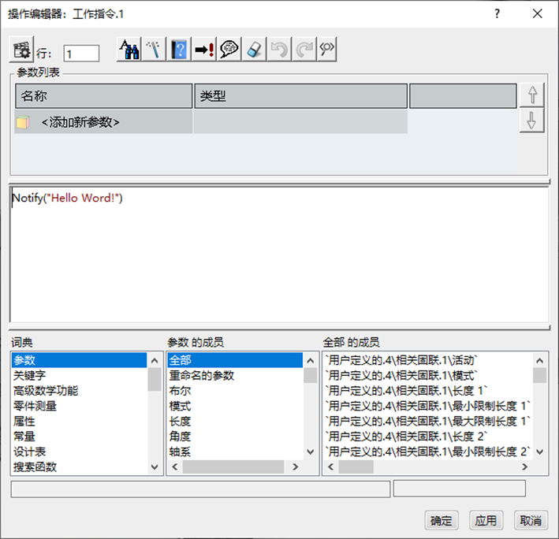Click 参数的成员 horizontal scroll-right arrow
The image size is (559, 539).
click(x=295, y=467)
